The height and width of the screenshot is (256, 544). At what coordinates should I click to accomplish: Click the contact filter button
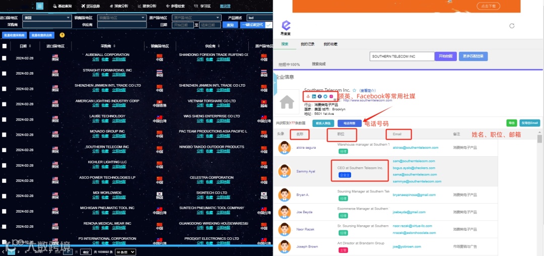point(323,123)
